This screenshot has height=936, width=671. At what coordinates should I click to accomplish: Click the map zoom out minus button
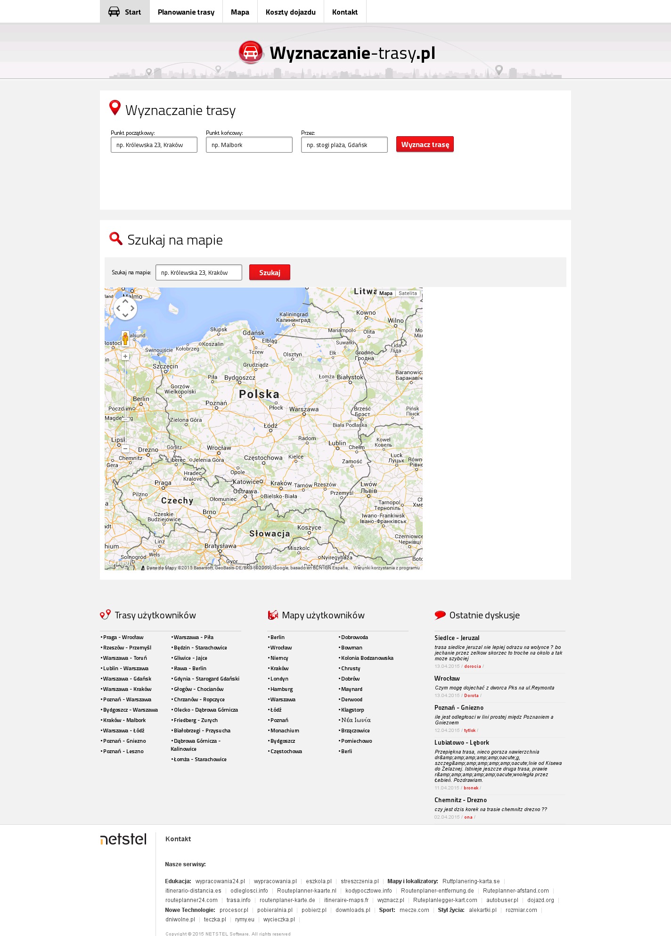125,449
